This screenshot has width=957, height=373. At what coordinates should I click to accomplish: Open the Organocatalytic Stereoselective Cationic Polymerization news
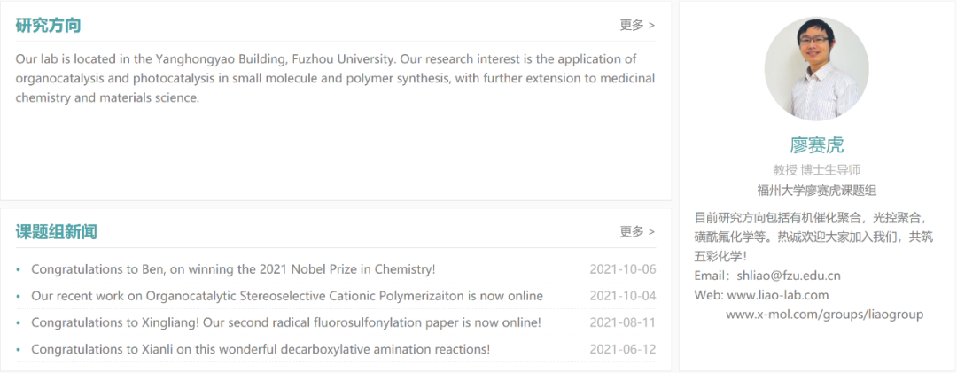286,296
